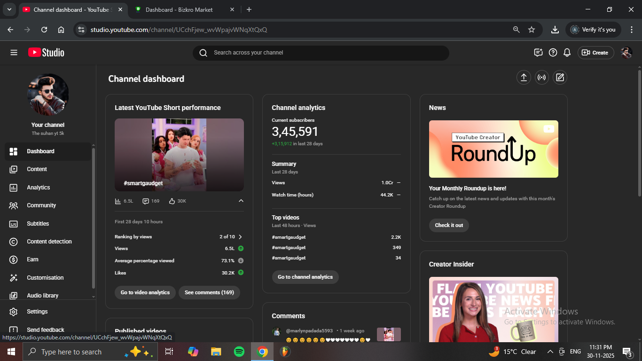
Task: Click the Check it out button
Action: point(448,225)
